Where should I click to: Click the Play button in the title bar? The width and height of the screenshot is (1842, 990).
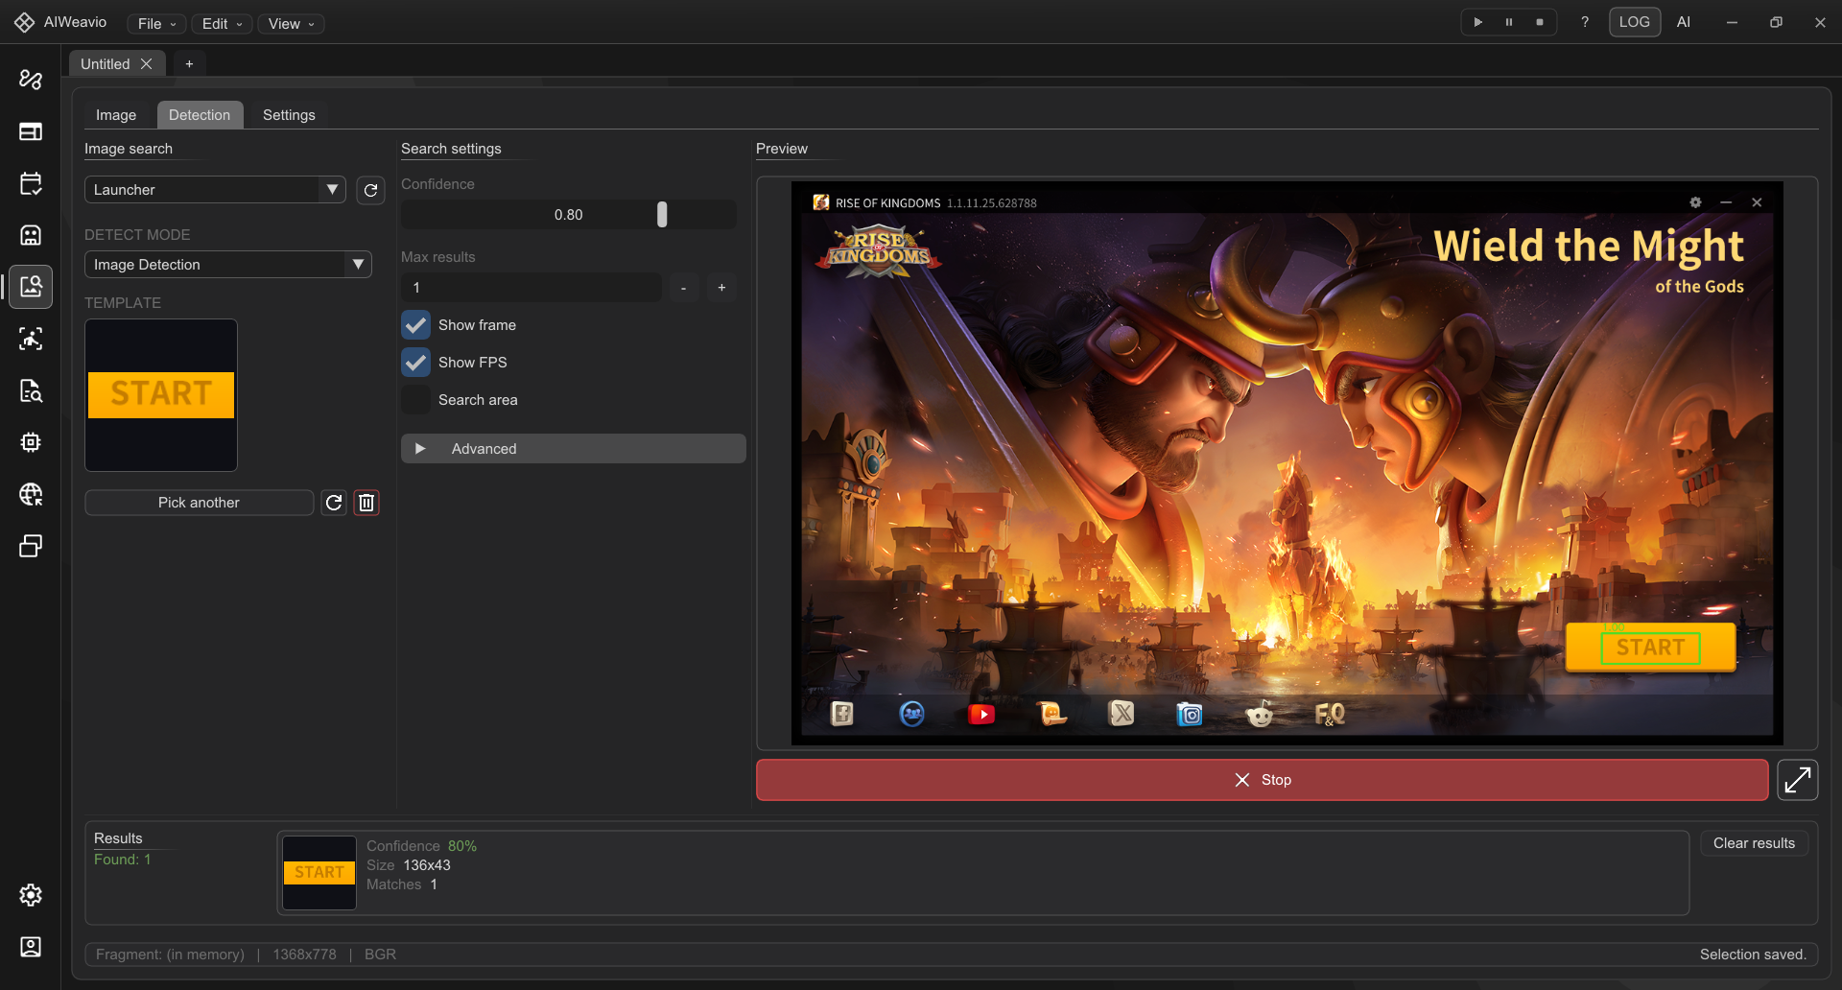1478,22
